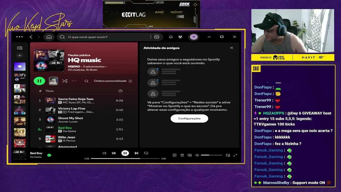Image resolution: width=341 pixels, height=192 pixels.
Task: Mute with the speaker volume icon
Action: [197, 155]
